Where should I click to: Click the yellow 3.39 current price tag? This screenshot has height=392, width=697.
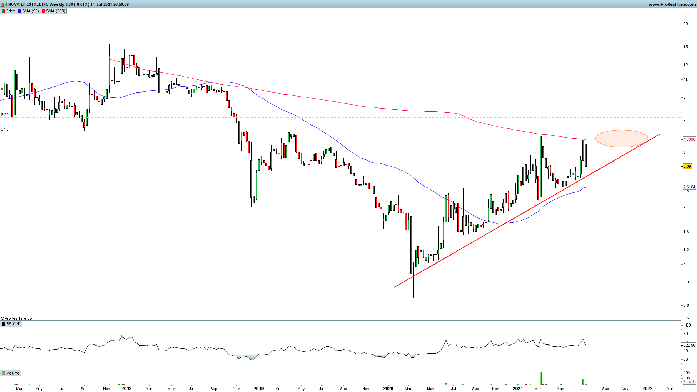[687, 166]
